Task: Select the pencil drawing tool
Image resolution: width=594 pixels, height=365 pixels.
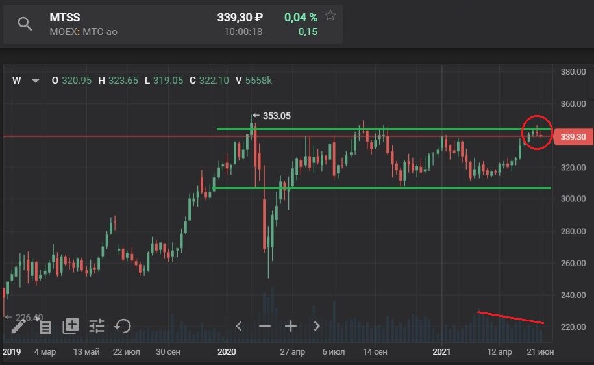Action: click(x=19, y=326)
